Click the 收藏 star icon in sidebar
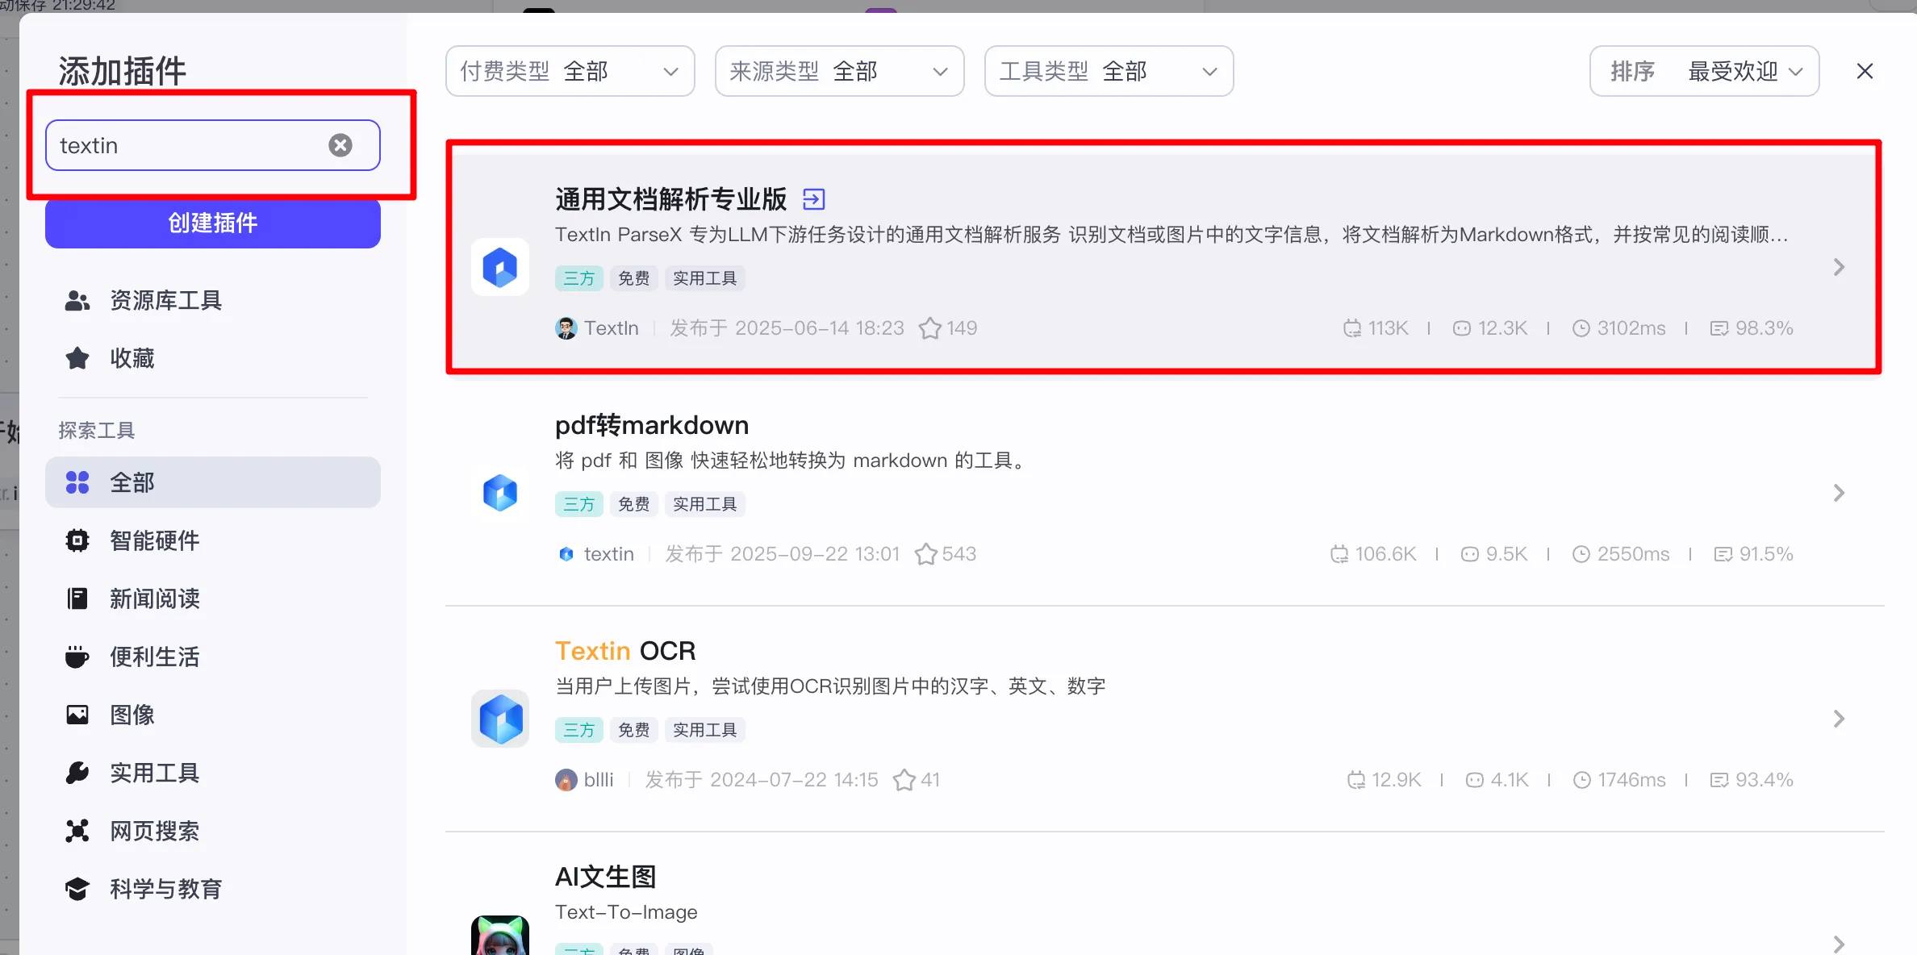This screenshot has height=955, width=1917. (x=77, y=358)
